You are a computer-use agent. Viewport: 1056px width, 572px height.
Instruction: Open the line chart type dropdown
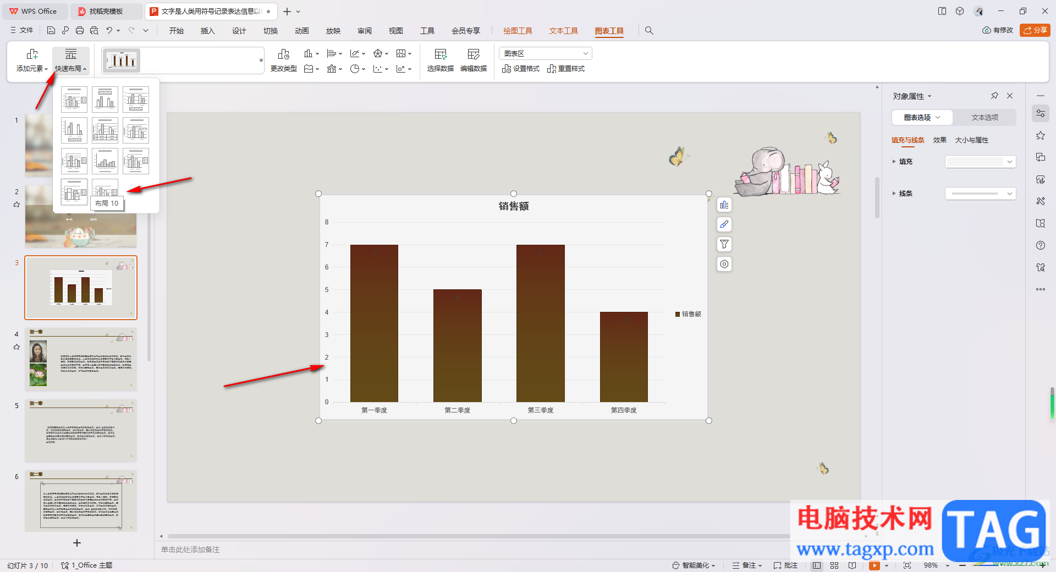[x=358, y=53]
